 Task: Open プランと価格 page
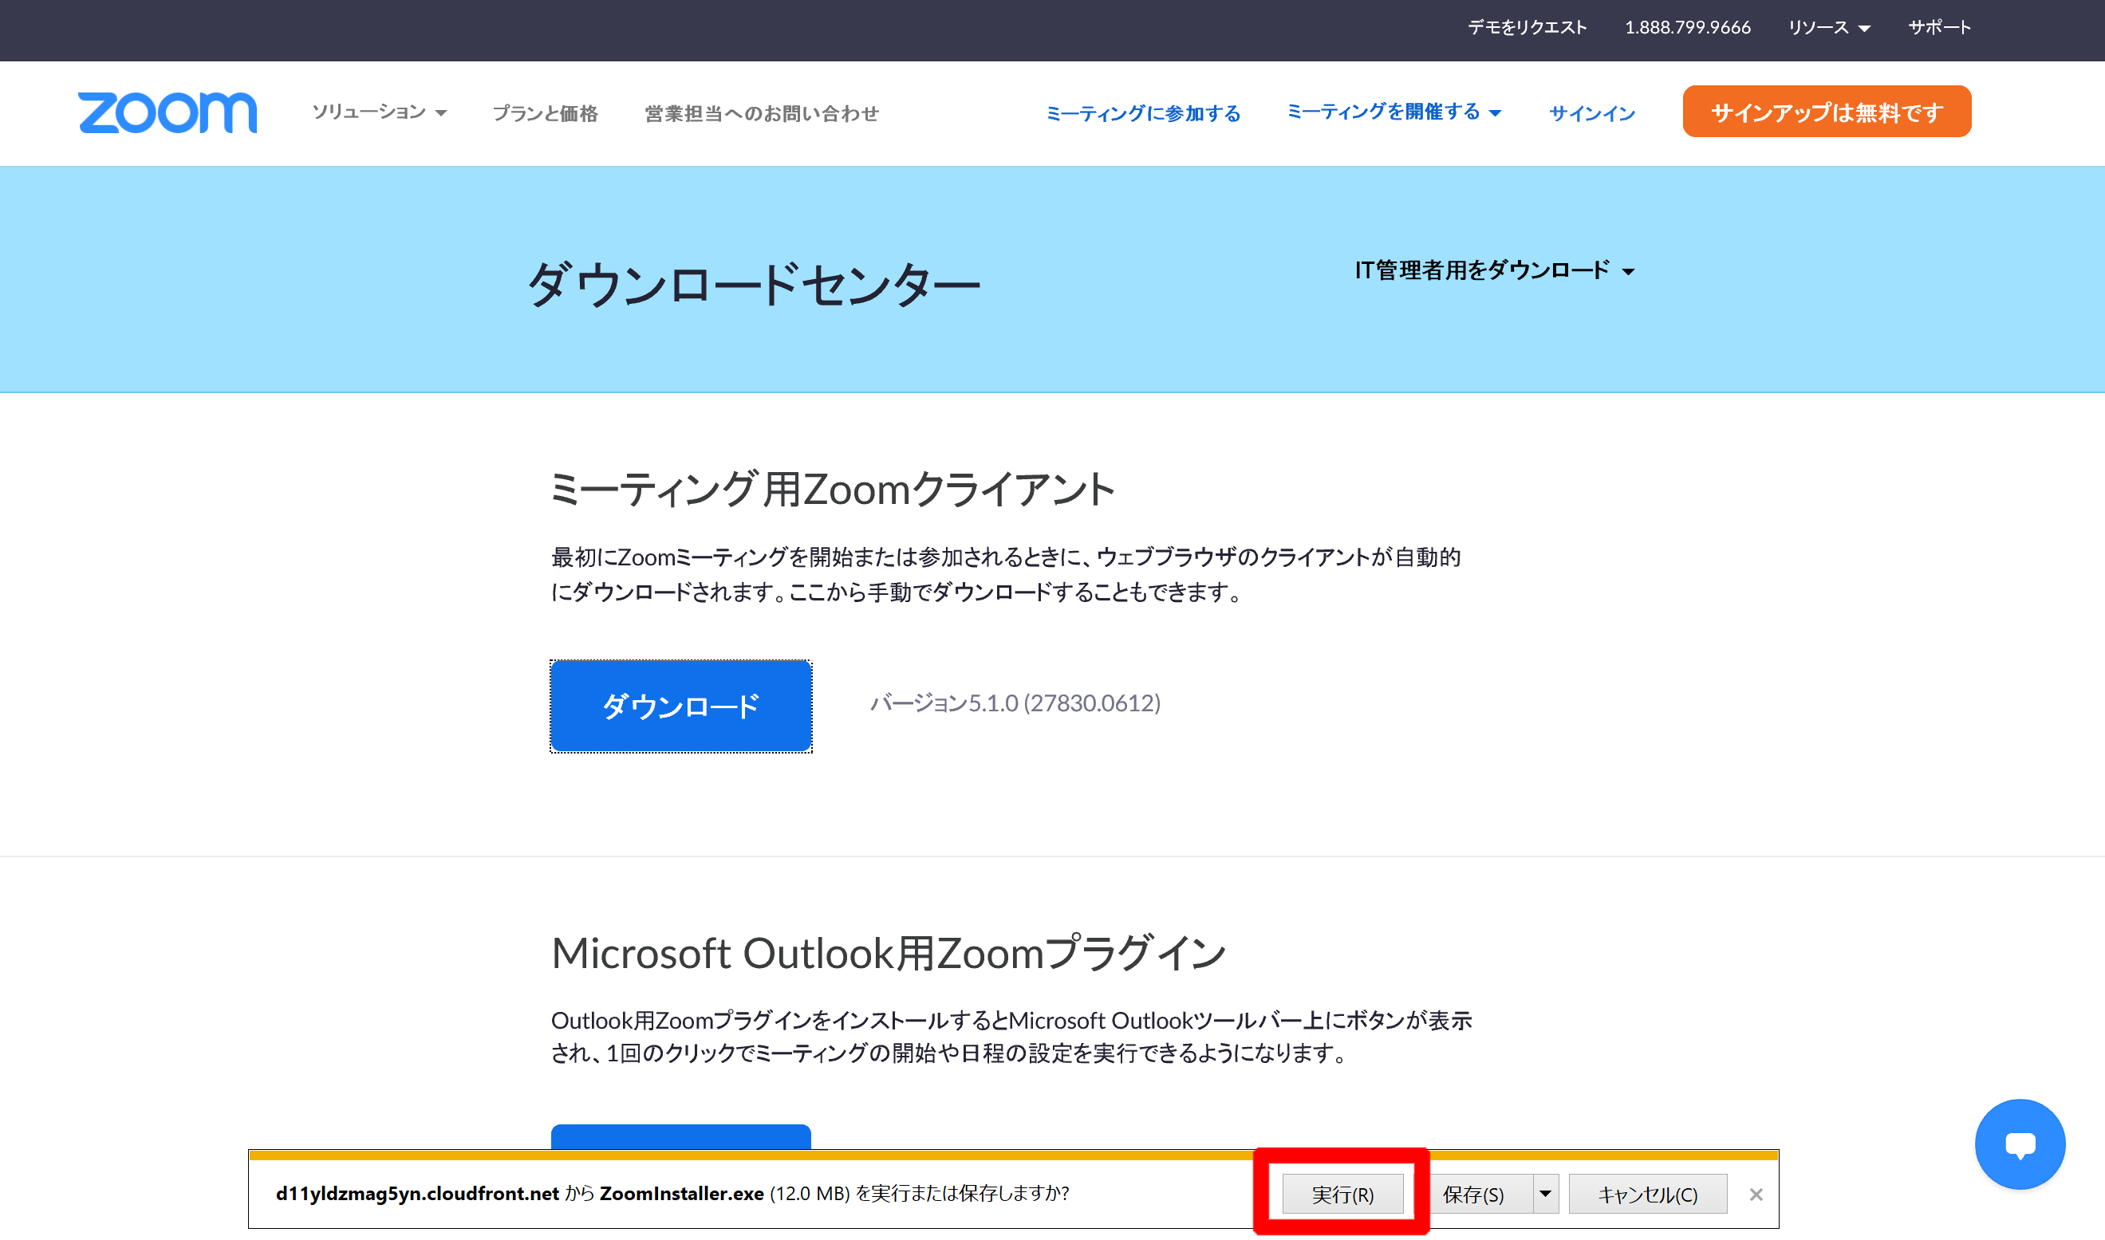point(545,112)
